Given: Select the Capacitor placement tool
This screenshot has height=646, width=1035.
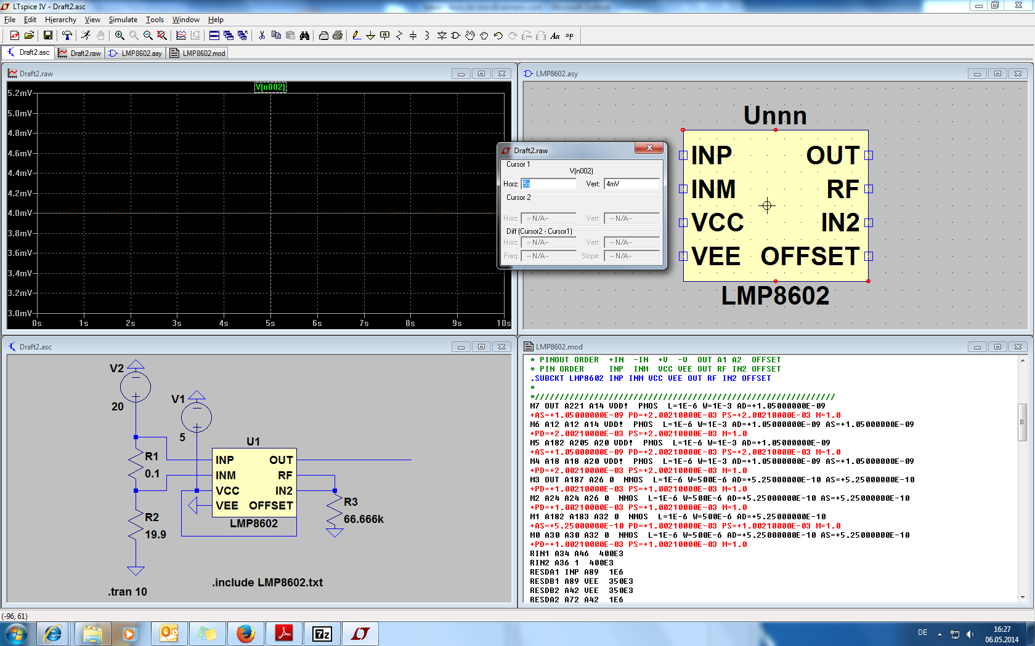Looking at the screenshot, I should click(x=413, y=36).
